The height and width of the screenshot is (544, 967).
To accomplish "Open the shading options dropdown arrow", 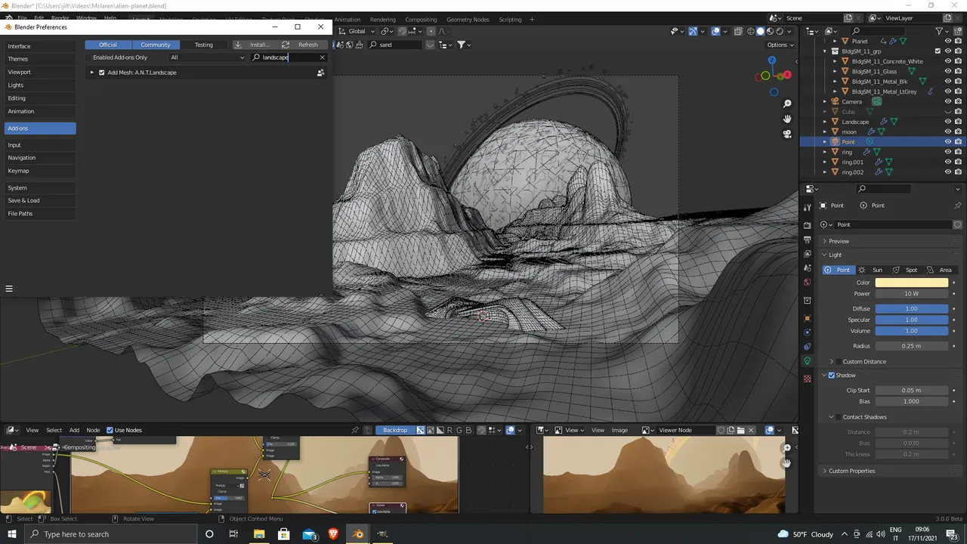I will (790, 31).
